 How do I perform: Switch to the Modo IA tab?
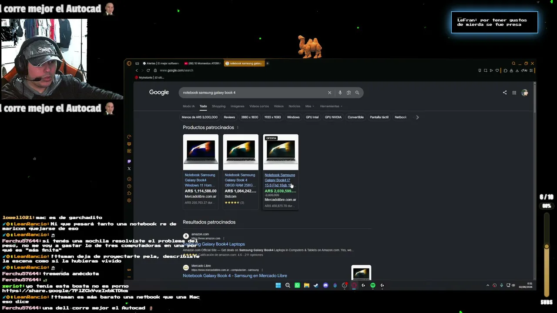(189, 106)
